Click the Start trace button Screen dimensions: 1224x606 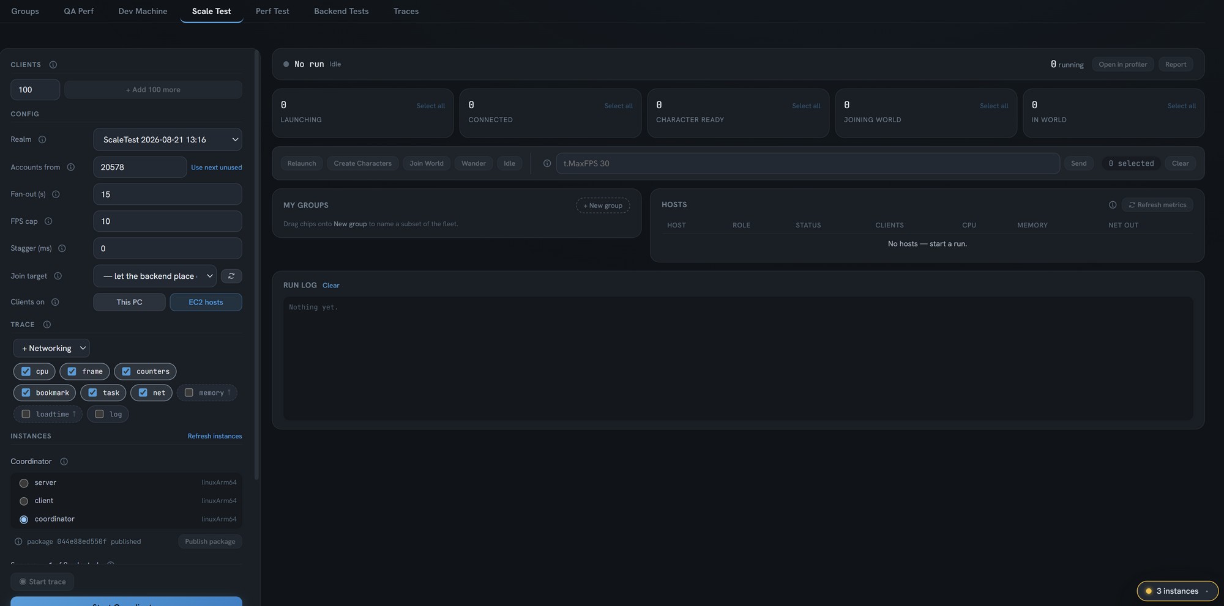(x=42, y=582)
